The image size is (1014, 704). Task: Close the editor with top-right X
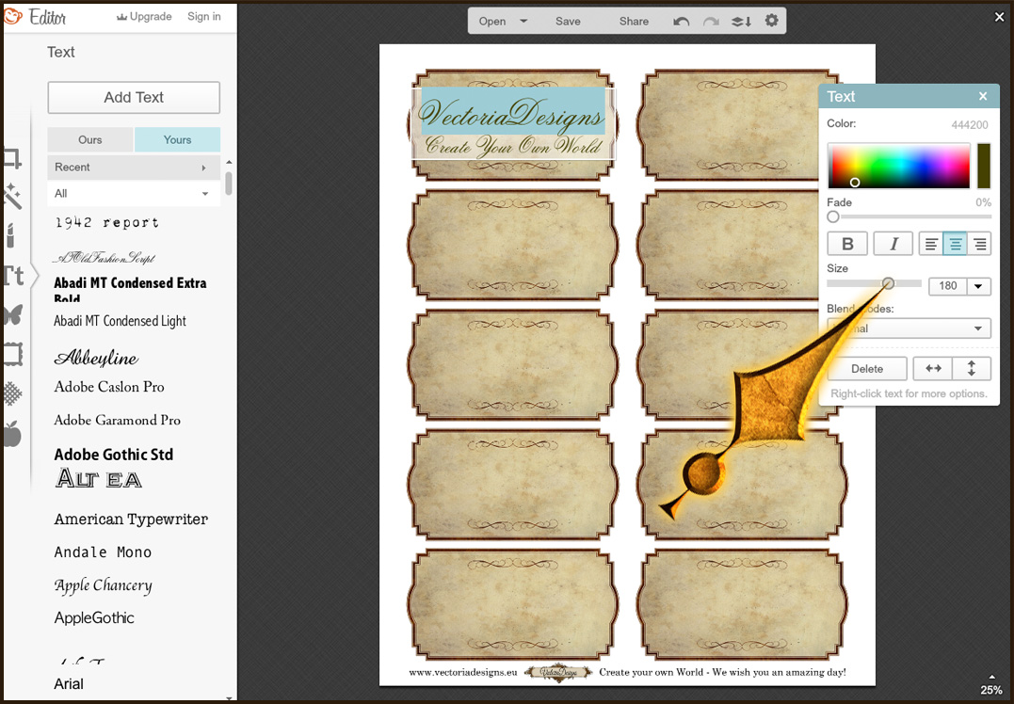[x=999, y=17]
